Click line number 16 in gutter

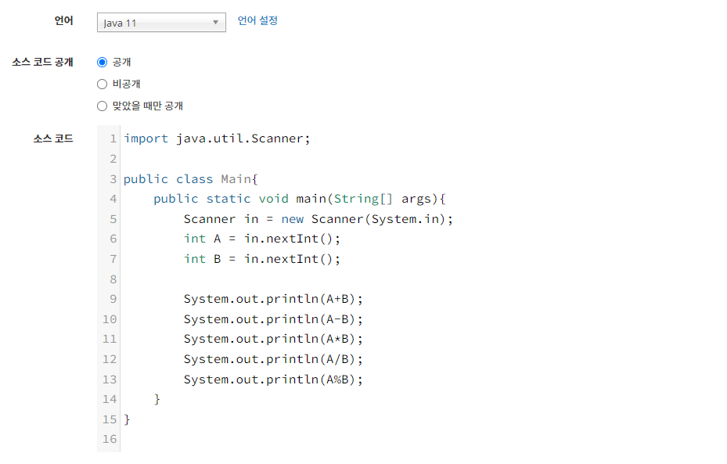[110, 439]
